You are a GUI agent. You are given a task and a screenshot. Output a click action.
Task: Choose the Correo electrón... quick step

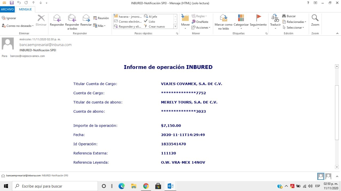pos(128,22)
